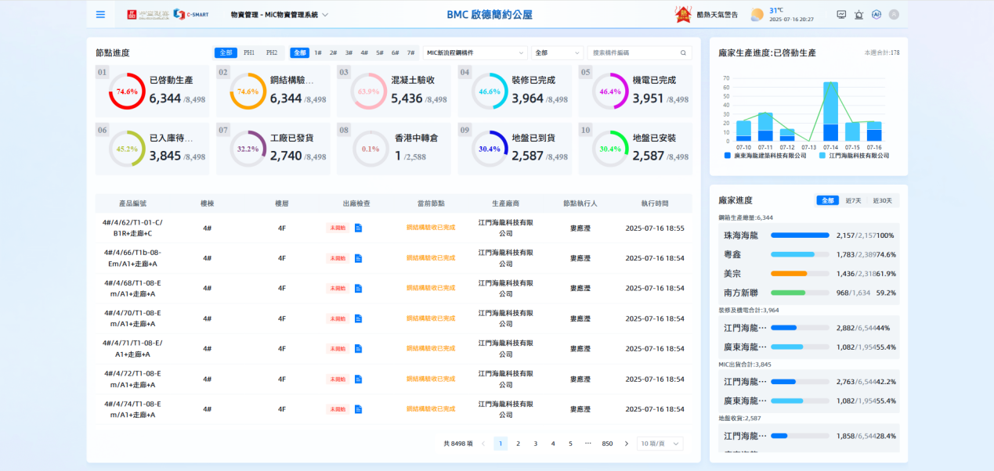Switch factory progress to 近30天 tab

coord(882,200)
